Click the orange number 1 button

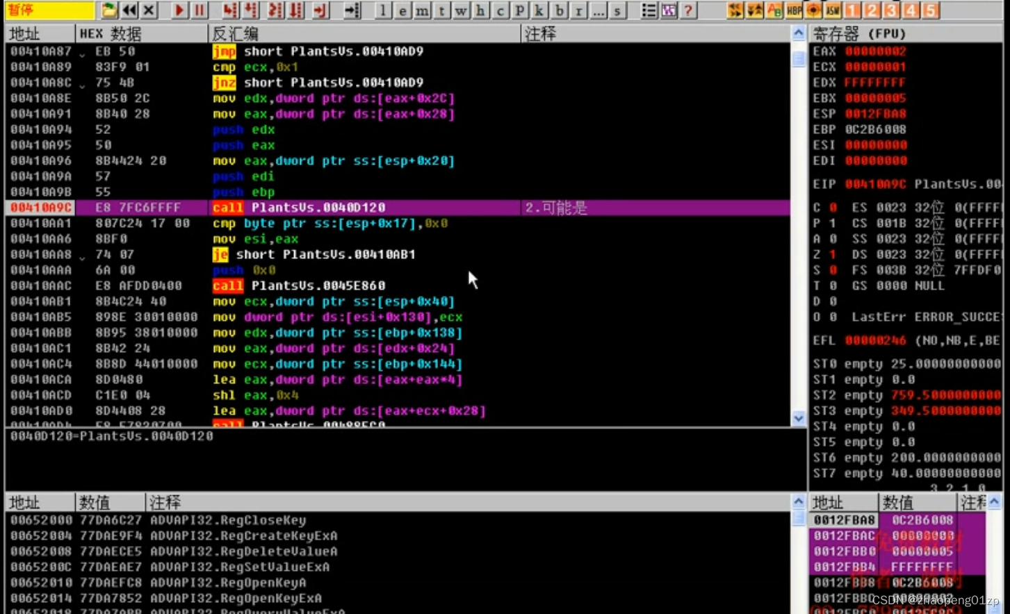click(852, 10)
